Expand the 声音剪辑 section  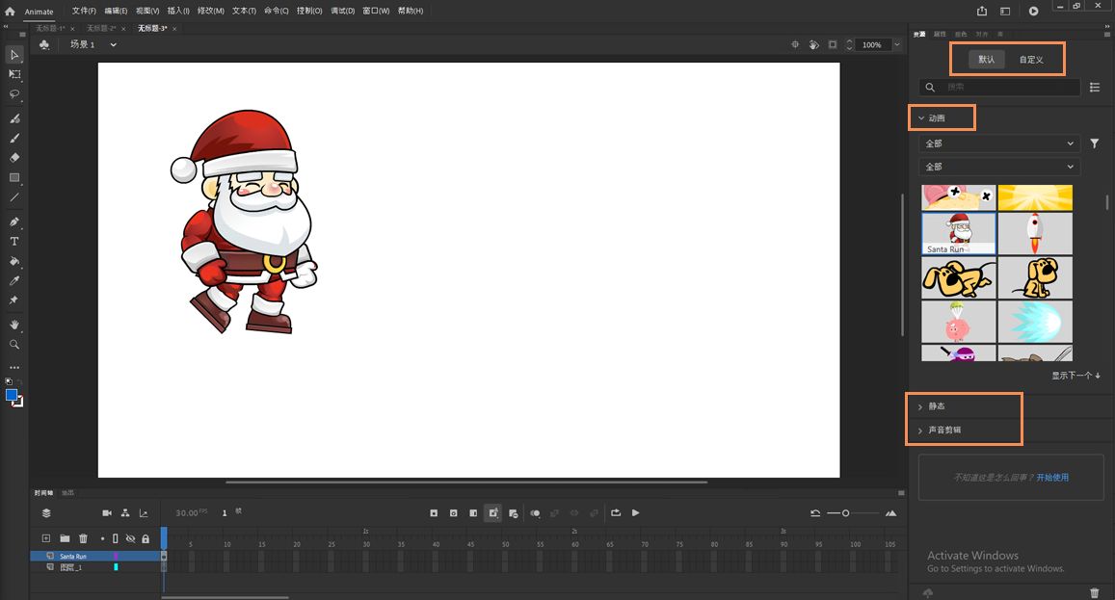(x=920, y=430)
